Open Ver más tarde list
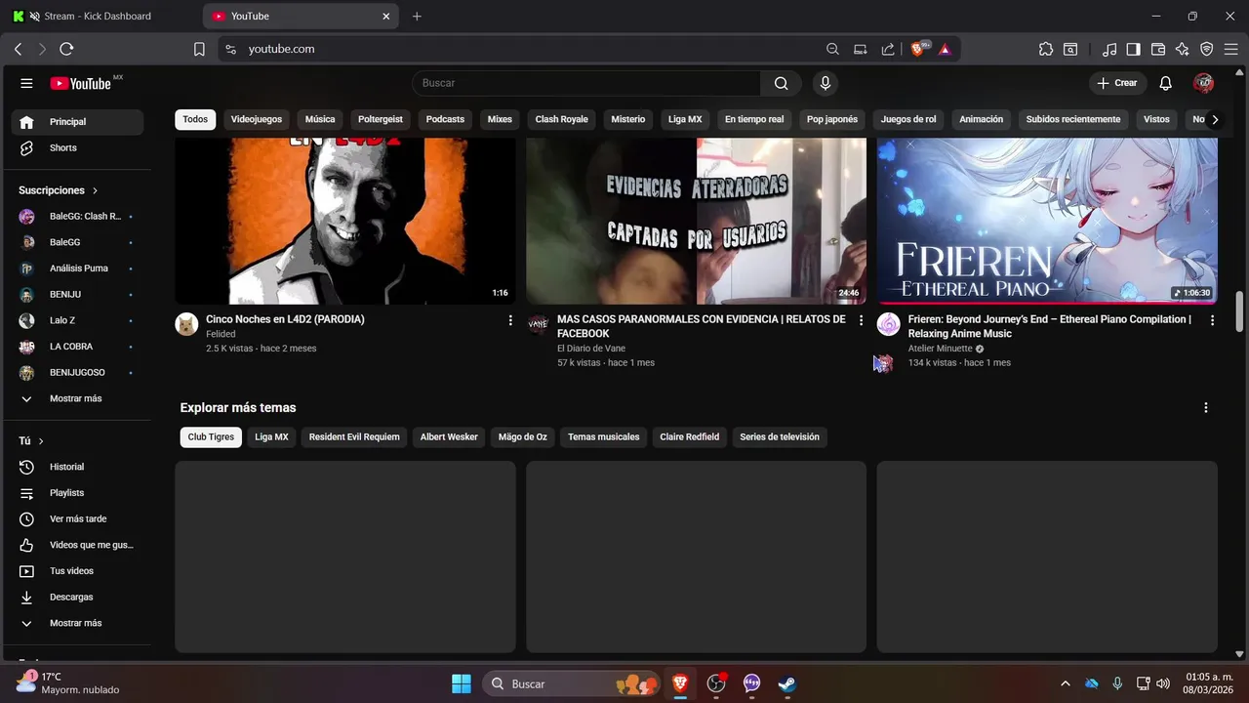Viewport: 1249px width, 703px height. (77, 518)
